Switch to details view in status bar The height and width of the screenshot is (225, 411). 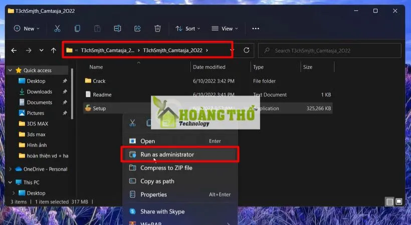(389, 201)
